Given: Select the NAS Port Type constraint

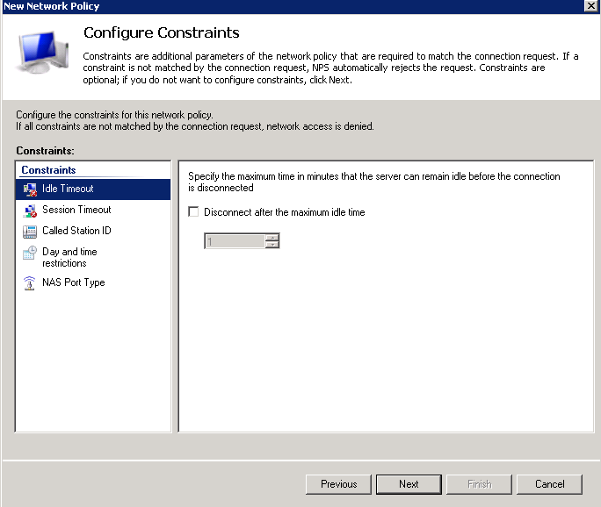Looking at the screenshot, I should tap(93, 282).
